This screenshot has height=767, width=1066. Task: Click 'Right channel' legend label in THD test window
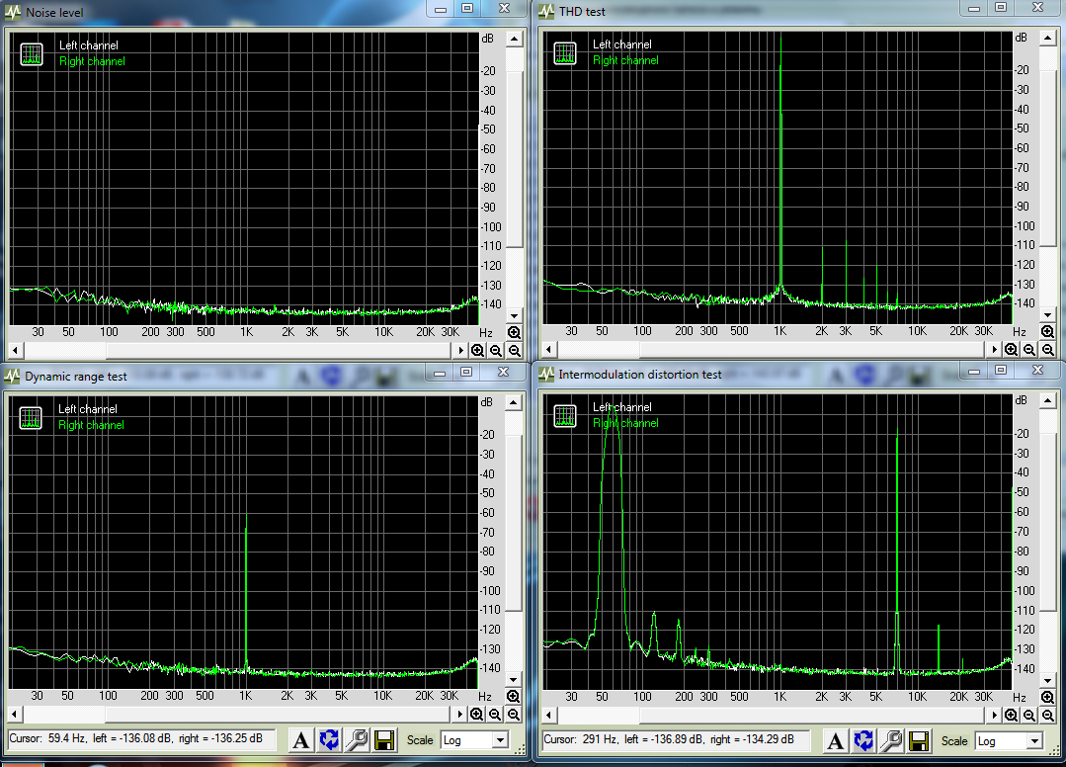tap(625, 60)
